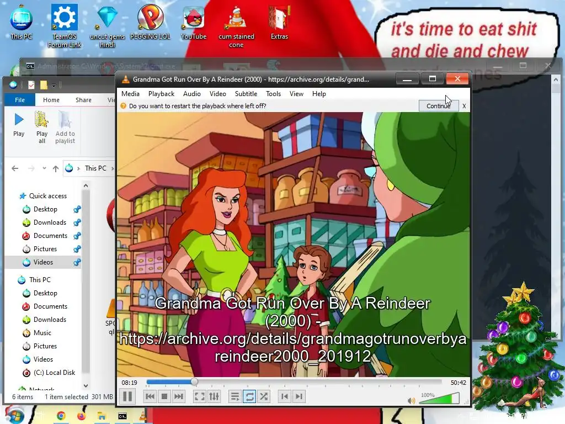Image resolution: width=565 pixels, height=424 pixels.
Task: Click navigation pane scroll up arrow
Action: 86,185
